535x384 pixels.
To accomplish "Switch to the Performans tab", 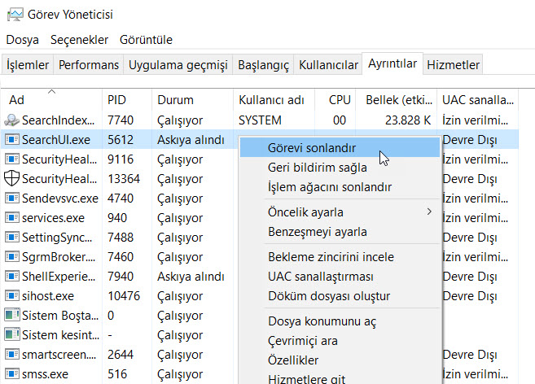I will click(89, 64).
